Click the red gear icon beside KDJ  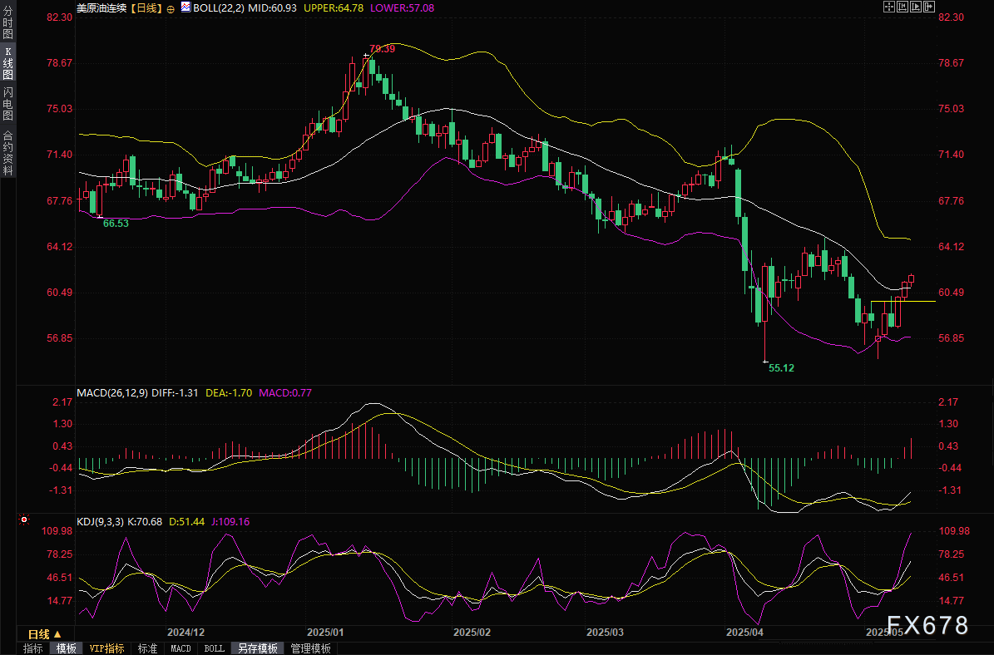(x=24, y=520)
